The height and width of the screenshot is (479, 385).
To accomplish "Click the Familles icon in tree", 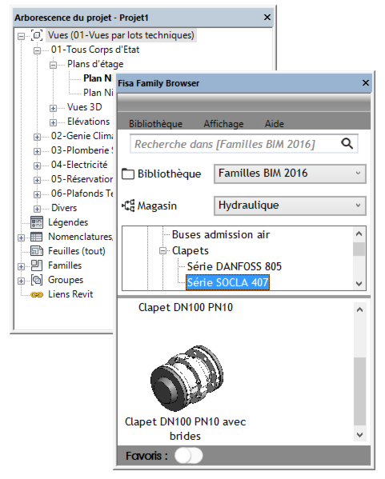I will 37,265.
